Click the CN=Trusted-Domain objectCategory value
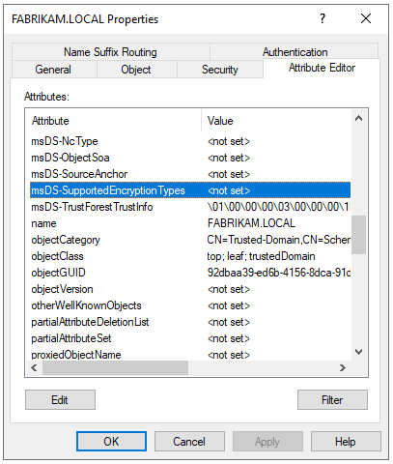This screenshot has width=393, height=464. (279, 240)
